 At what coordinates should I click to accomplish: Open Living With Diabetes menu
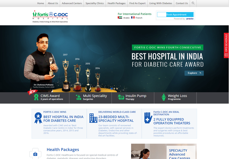[x=160, y=3]
